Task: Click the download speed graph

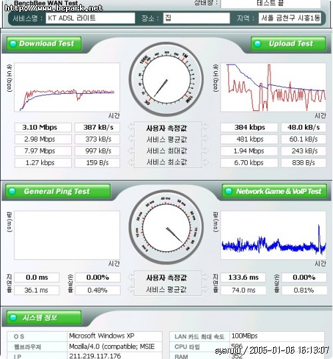Action: [x=67, y=88]
